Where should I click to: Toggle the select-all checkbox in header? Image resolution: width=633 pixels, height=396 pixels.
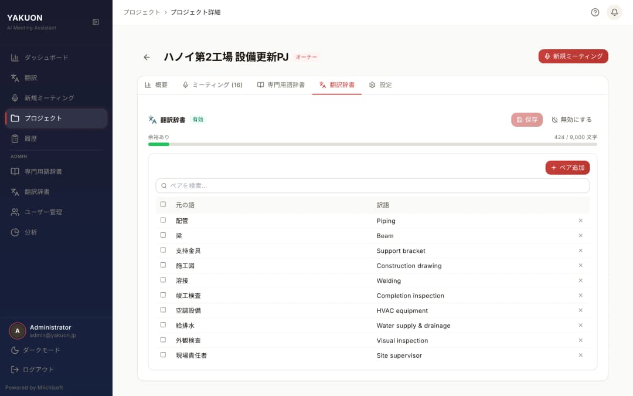pos(163,205)
